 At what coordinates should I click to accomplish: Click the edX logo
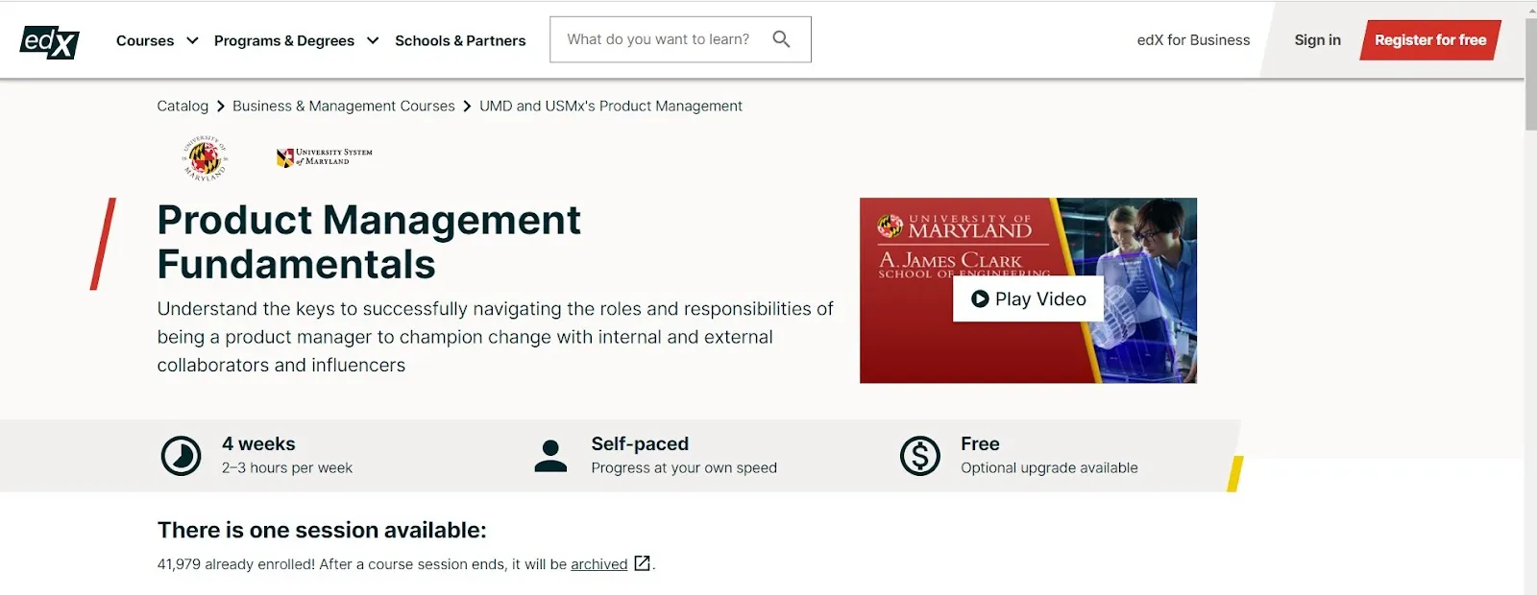tap(50, 40)
